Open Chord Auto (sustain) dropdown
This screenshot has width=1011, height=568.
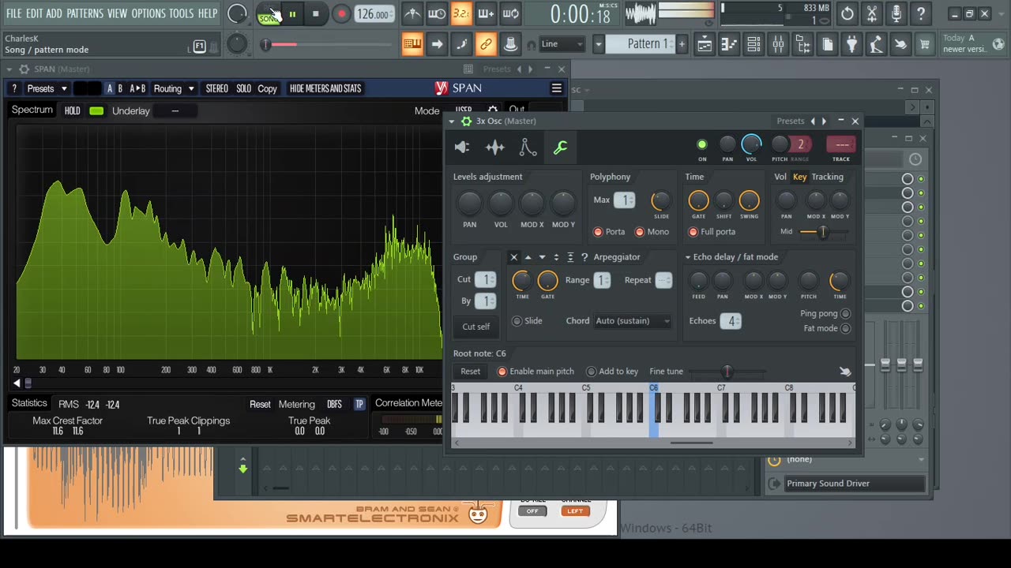click(633, 321)
